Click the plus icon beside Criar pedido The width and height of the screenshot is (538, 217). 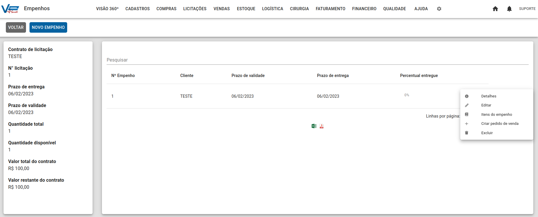click(467, 124)
